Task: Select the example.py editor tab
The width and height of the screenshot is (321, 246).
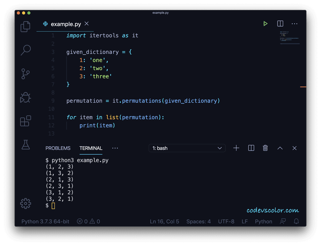Action: [x=65, y=24]
